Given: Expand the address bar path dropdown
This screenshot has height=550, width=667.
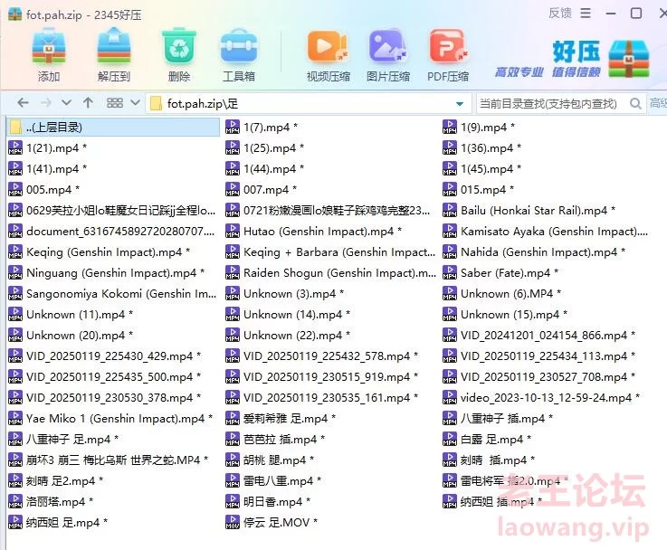Looking at the screenshot, I should pyautogui.click(x=460, y=104).
